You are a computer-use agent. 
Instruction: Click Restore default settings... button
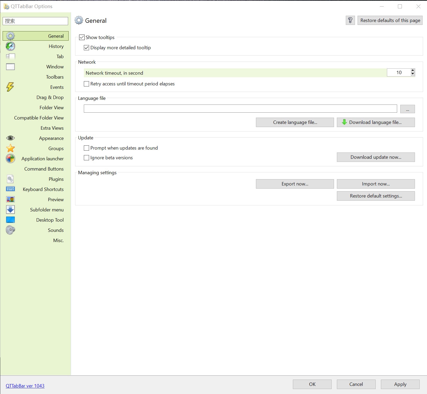click(x=376, y=196)
